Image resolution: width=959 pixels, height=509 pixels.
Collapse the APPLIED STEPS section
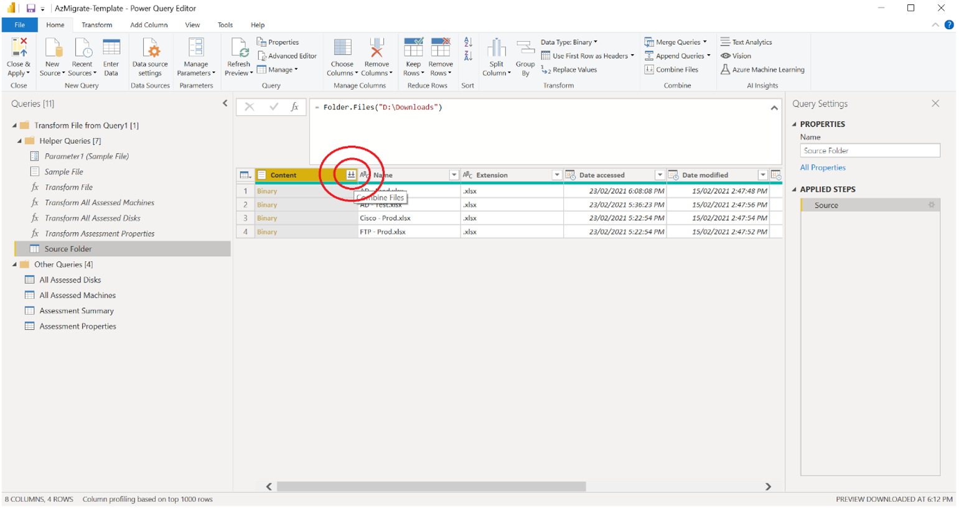(794, 189)
